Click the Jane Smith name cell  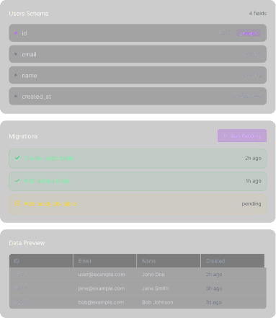pos(156,288)
